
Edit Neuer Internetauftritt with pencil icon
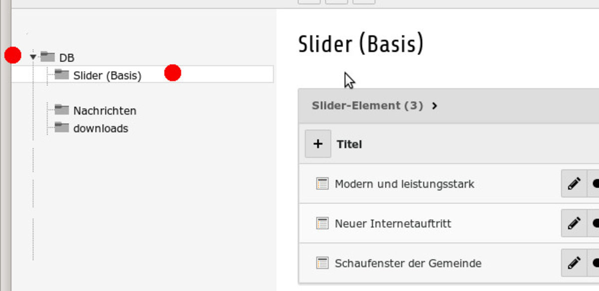click(574, 223)
